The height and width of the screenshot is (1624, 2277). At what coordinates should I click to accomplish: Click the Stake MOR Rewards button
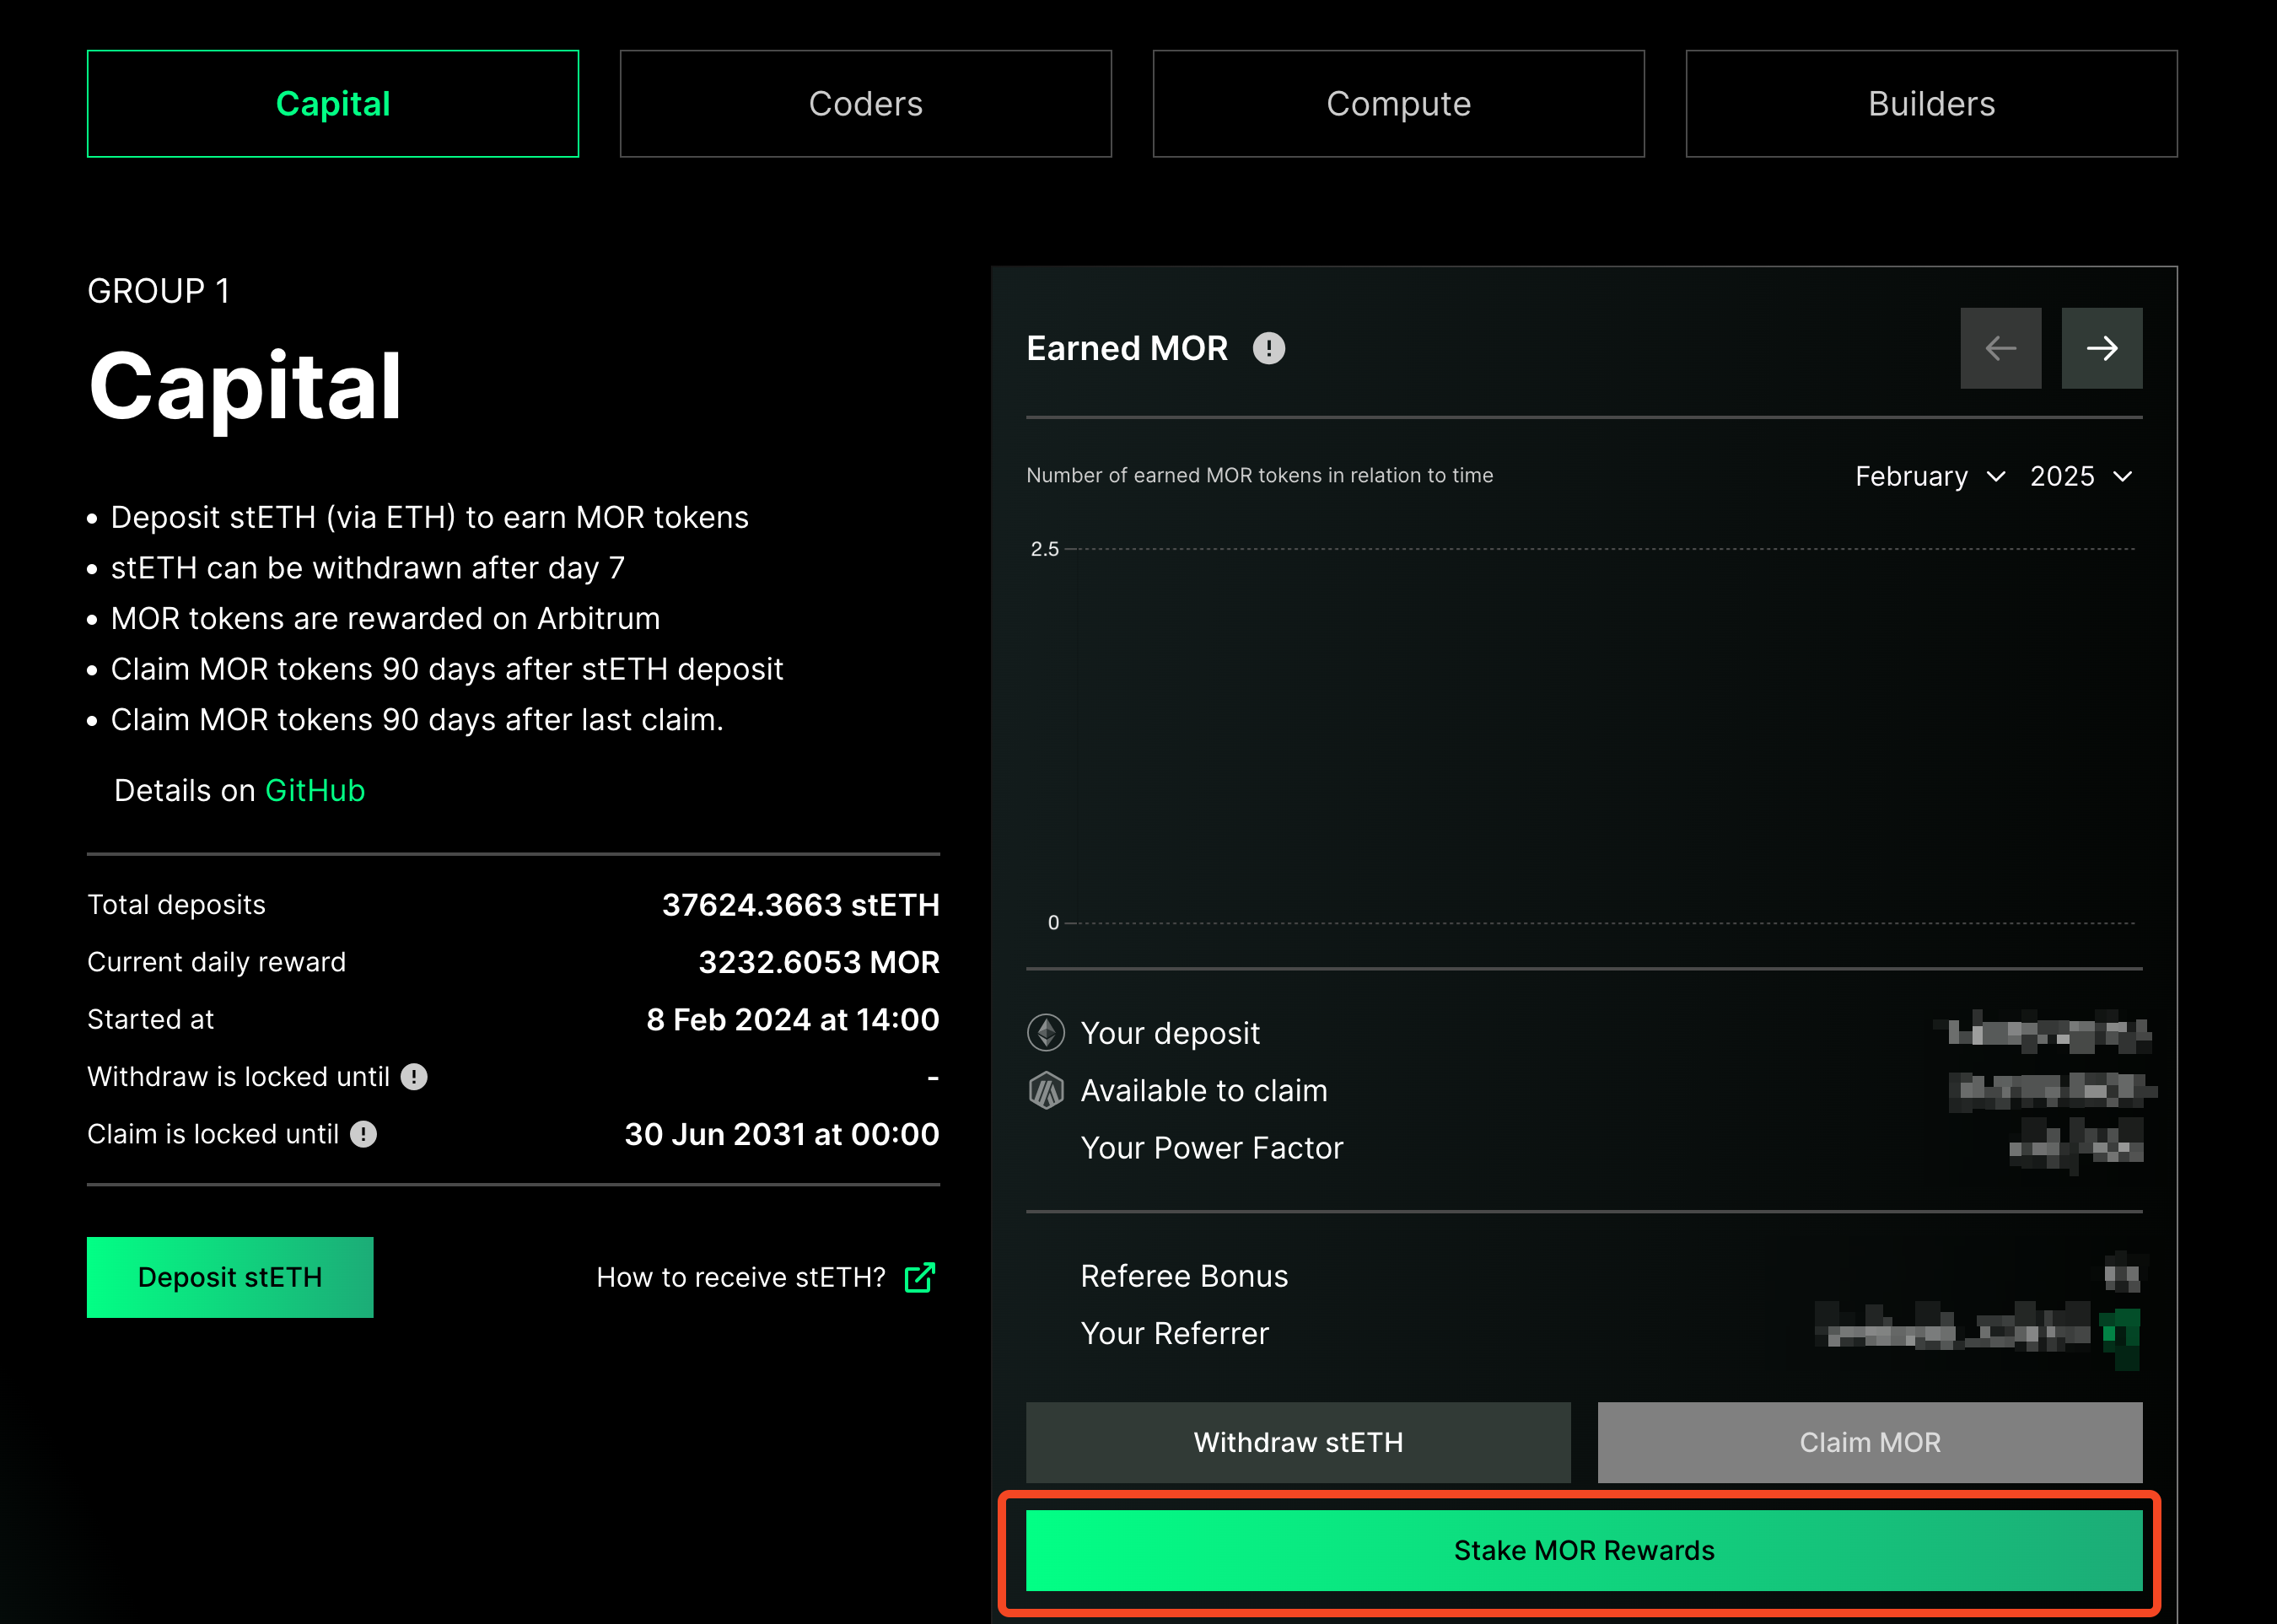coord(1583,1550)
